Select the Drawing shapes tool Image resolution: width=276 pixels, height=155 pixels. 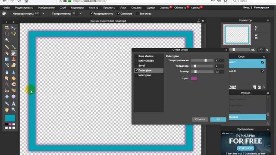[x=13, y=65]
